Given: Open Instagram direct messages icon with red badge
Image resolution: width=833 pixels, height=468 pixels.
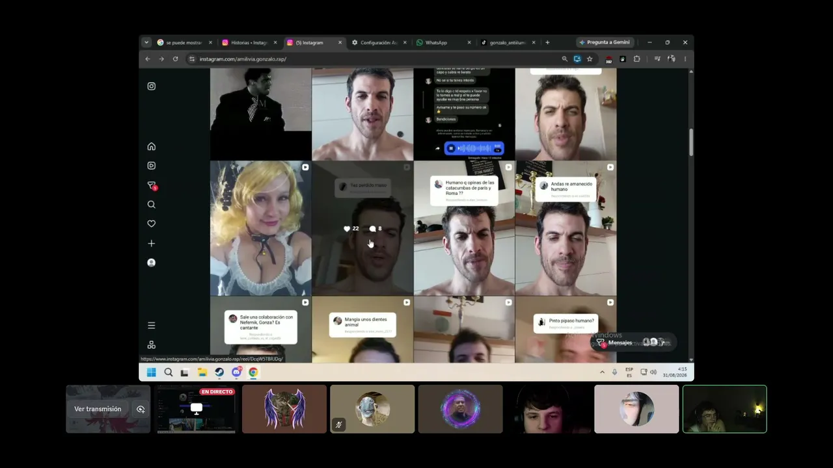Looking at the screenshot, I should (152, 186).
